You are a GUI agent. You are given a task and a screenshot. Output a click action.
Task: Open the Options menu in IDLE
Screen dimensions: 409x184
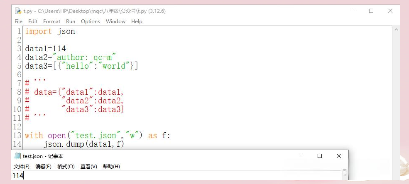(90, 22)
